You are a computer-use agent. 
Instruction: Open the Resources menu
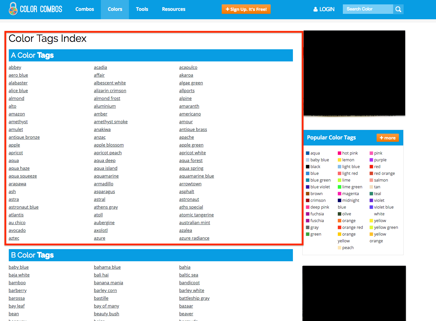pos(173,9)
